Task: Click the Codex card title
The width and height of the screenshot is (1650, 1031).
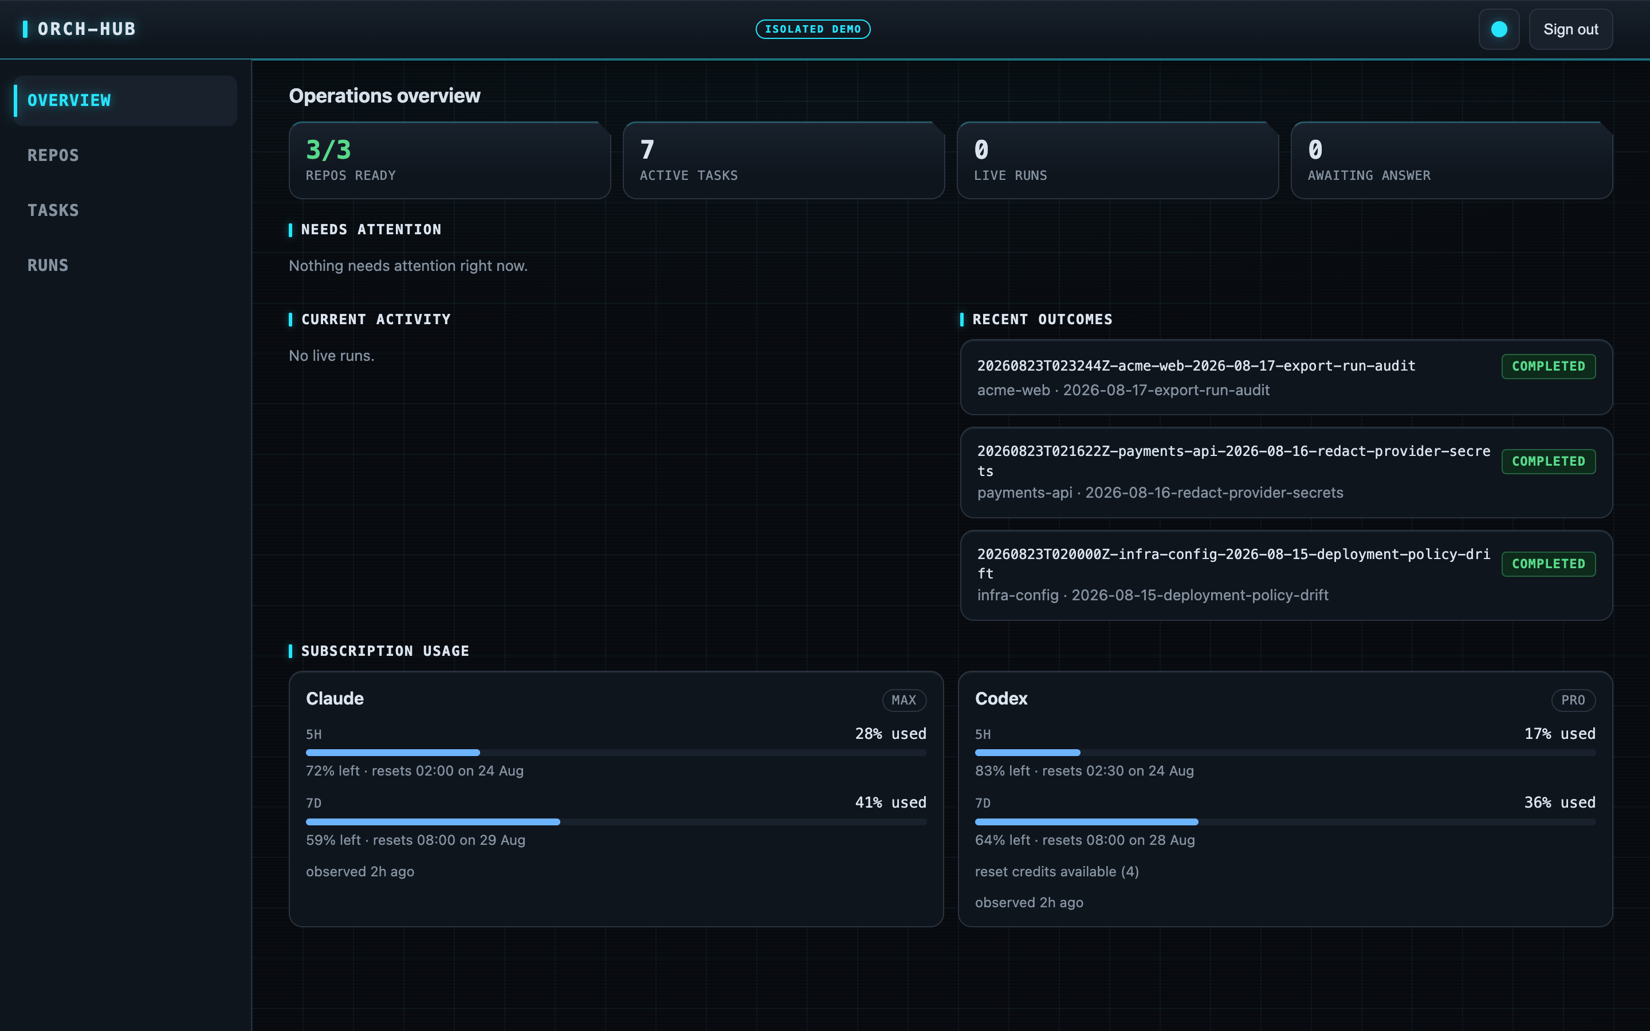Action: click(1001, 699)
